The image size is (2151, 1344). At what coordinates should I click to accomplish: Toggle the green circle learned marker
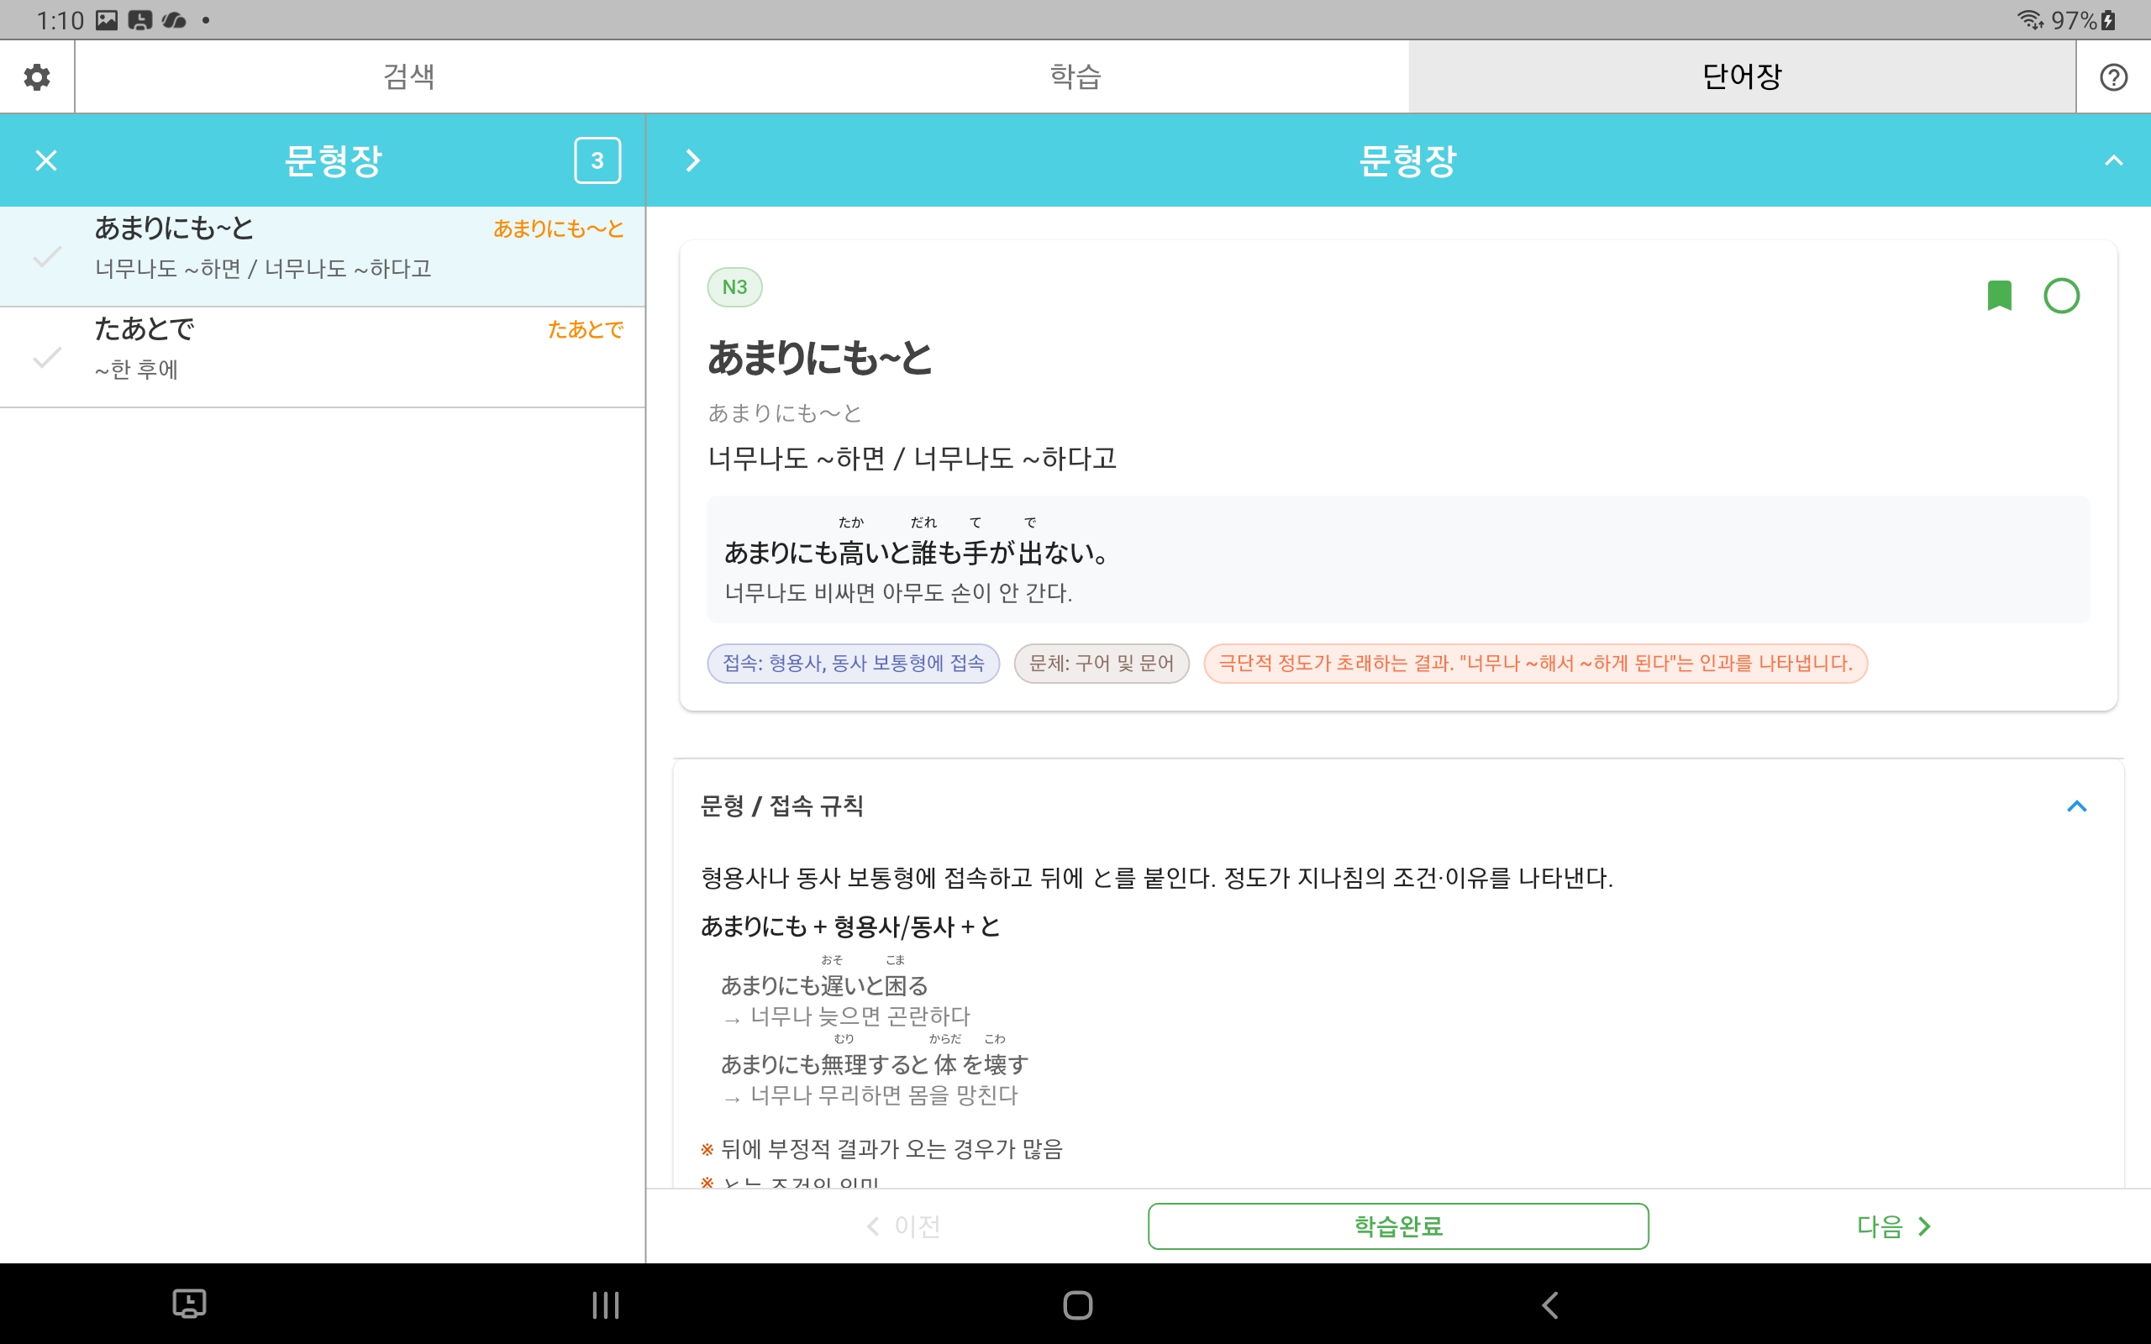2061,296
